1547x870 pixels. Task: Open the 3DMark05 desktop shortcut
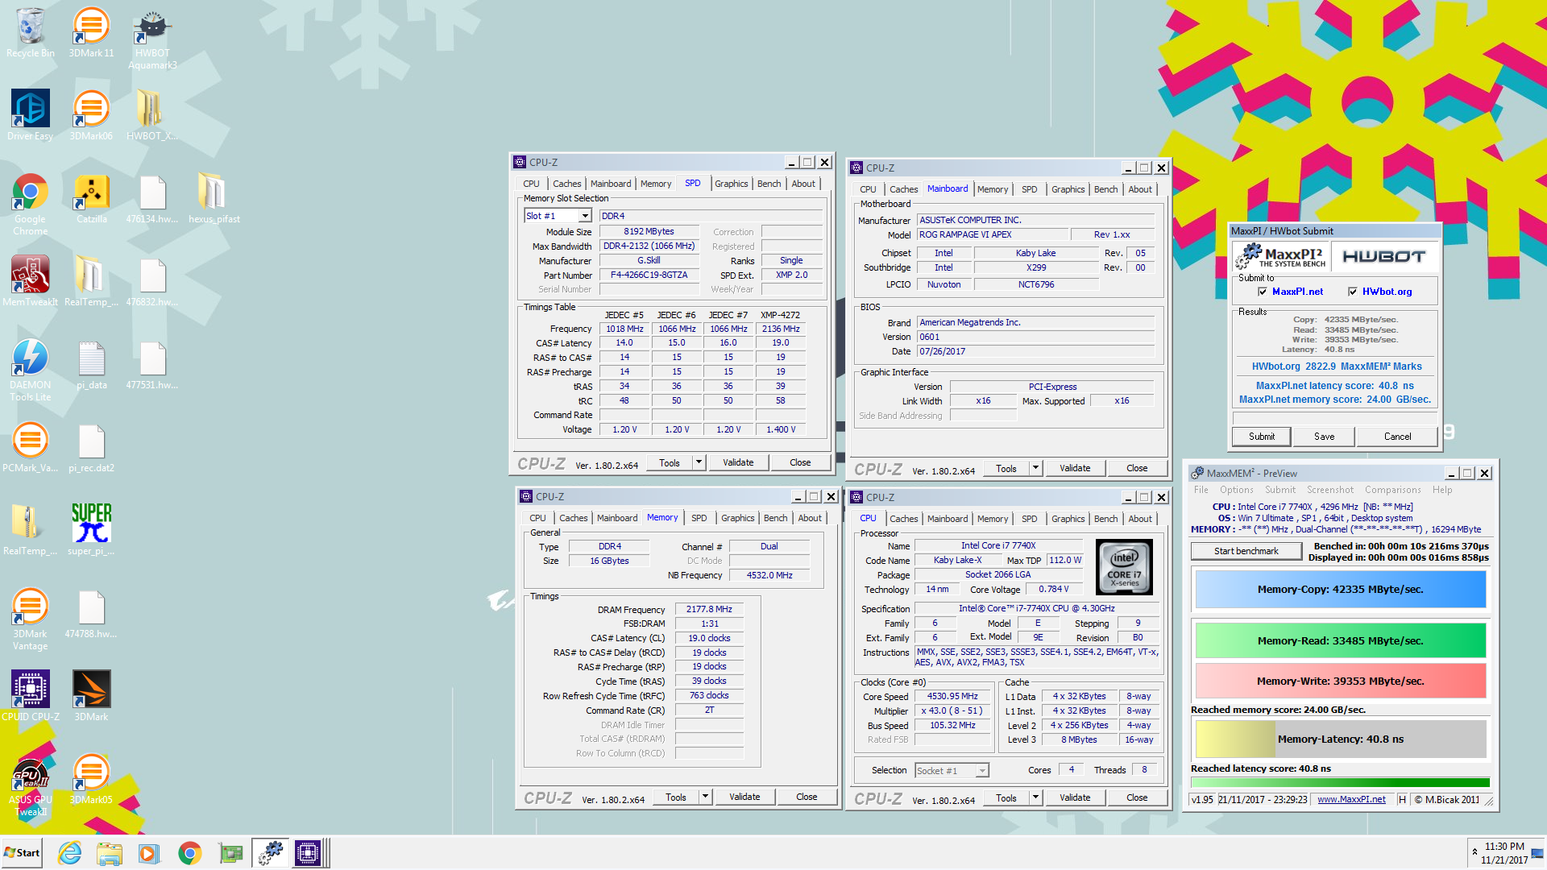(91, 779)
